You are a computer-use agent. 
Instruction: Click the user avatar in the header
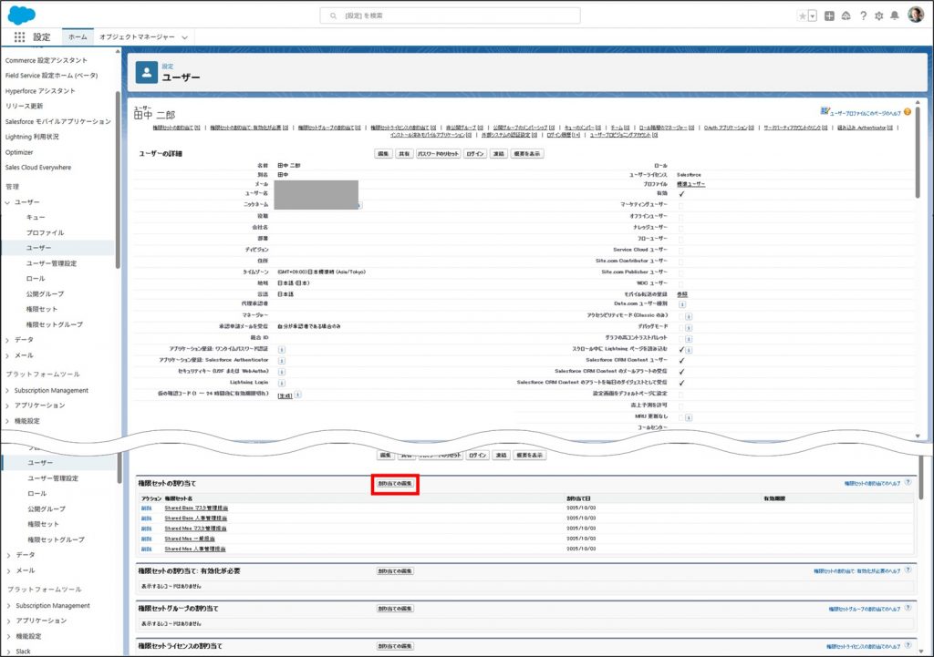pyautogui.click(x=916, y=15)
